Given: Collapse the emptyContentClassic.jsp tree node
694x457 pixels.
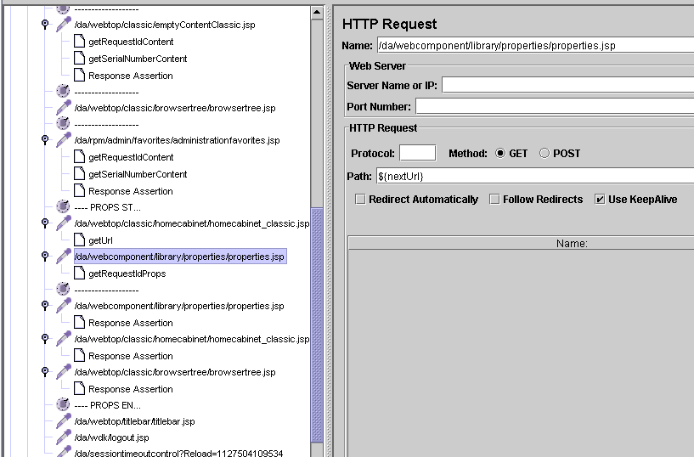Looking at the screenshot, I should click(x=45, y=23).
